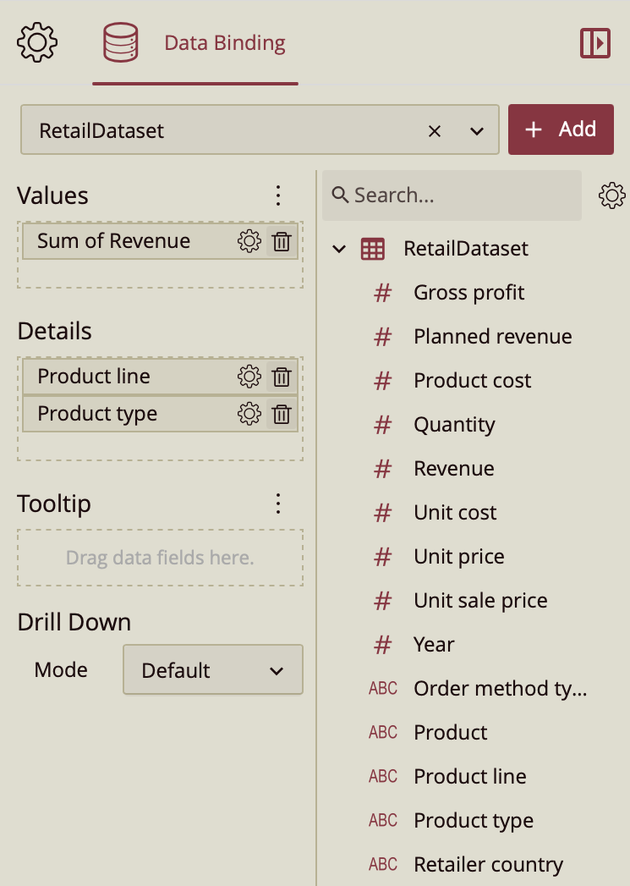Collapse the side panel with toggle icon

[x=595, y=43]
